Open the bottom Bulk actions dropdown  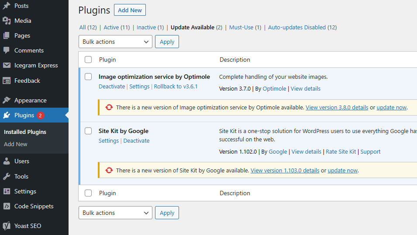pyautogui.click(x=115, y=213)
